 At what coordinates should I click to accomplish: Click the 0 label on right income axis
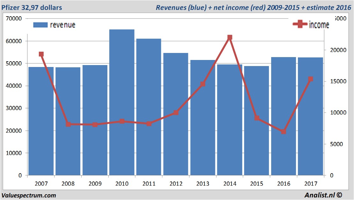click(332, 175)
